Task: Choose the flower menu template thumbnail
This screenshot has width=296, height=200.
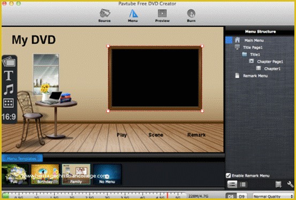Action: [15, 174]
